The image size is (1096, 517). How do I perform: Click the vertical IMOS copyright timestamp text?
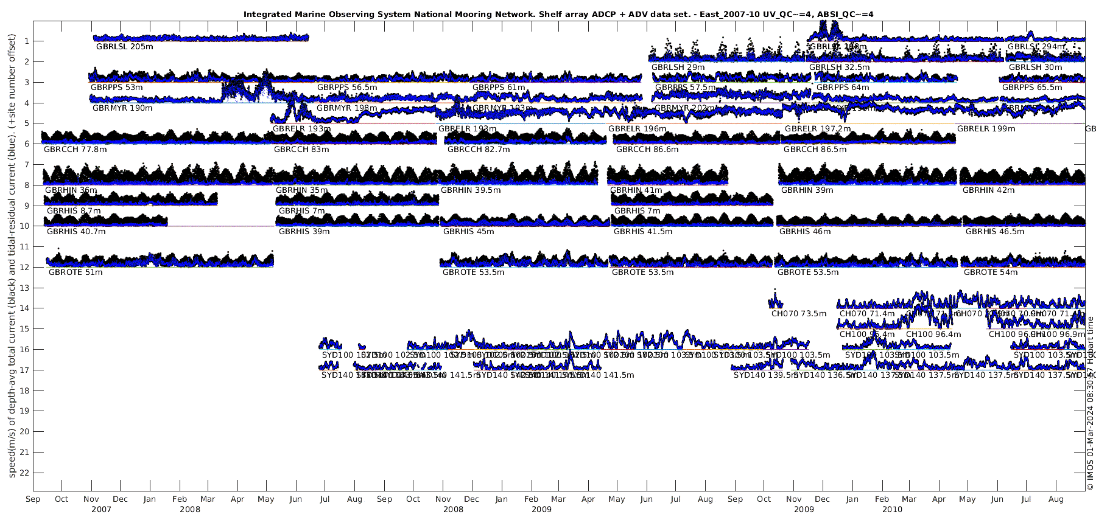pyautogui.click(x=1091, y=403)
